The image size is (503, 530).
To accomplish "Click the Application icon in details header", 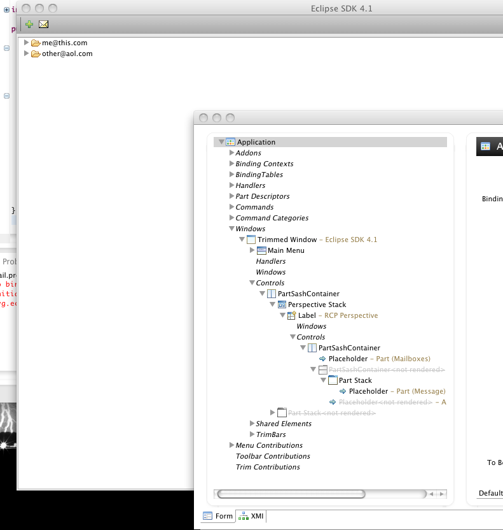I will pyautogui.click(x=485, y=147).
